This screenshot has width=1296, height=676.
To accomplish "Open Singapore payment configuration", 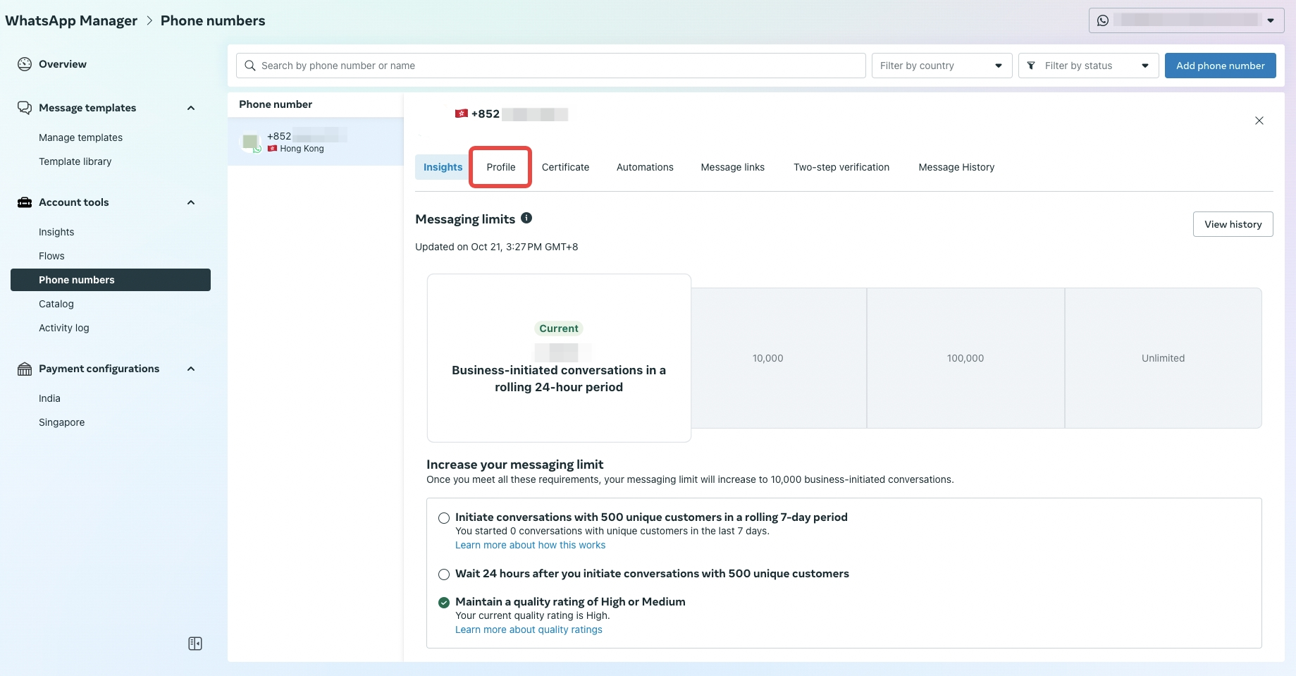I will 61,422.
